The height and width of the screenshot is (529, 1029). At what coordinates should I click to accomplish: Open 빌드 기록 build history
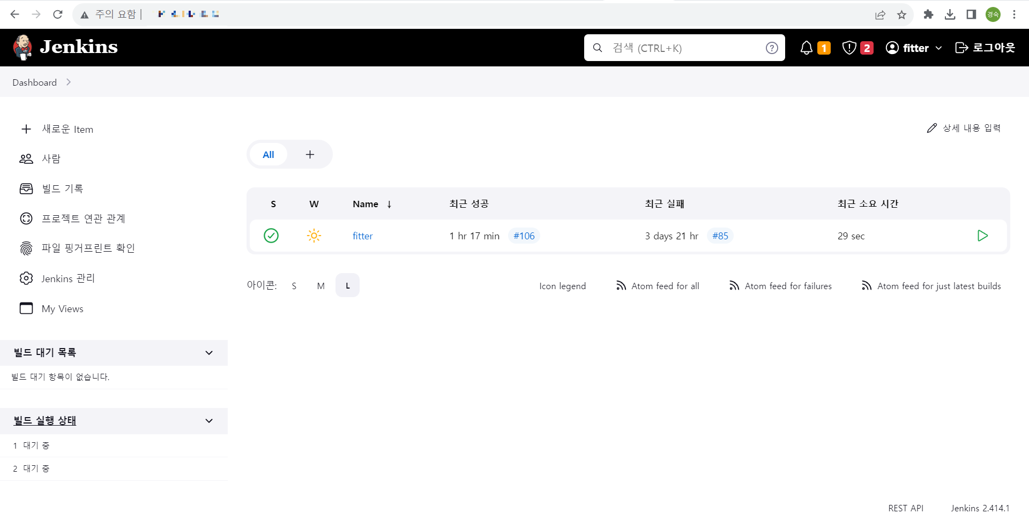click(51, 188)
